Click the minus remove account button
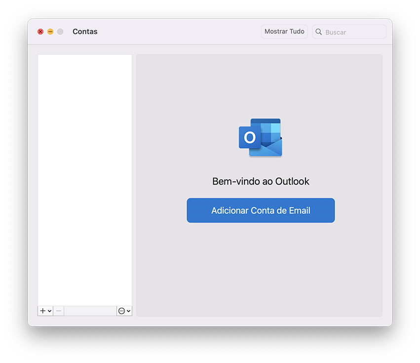 59,311
